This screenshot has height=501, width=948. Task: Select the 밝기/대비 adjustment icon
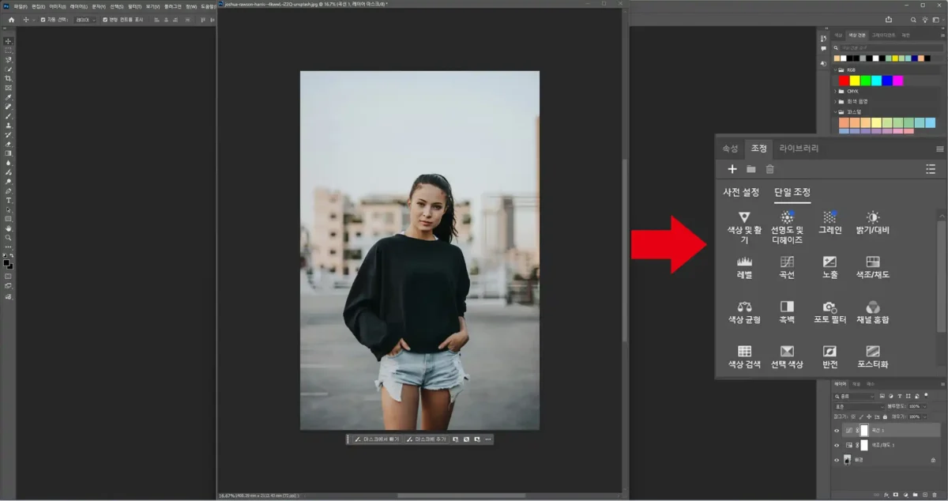click(x=872, y=218)
